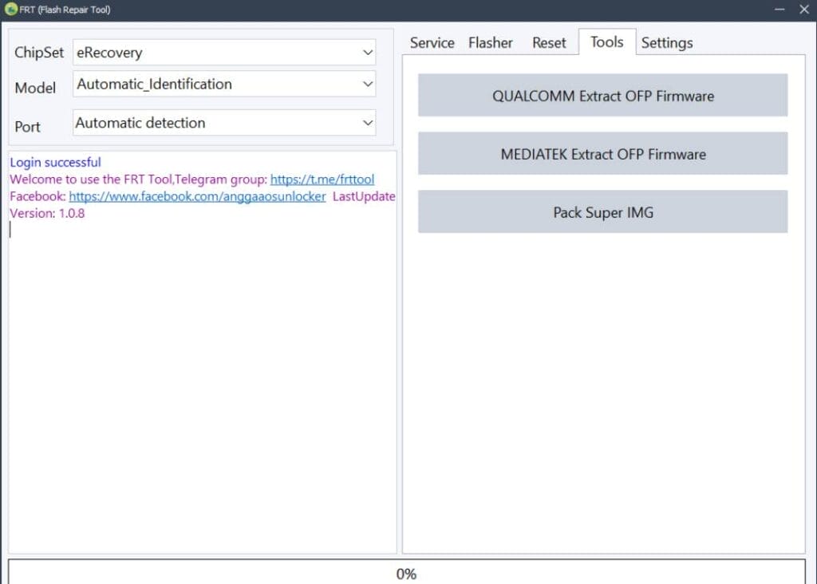The height and width of the screenshot is (584, 817).
Task: Click the Pack Super IMG button
Action: [602, 212]
